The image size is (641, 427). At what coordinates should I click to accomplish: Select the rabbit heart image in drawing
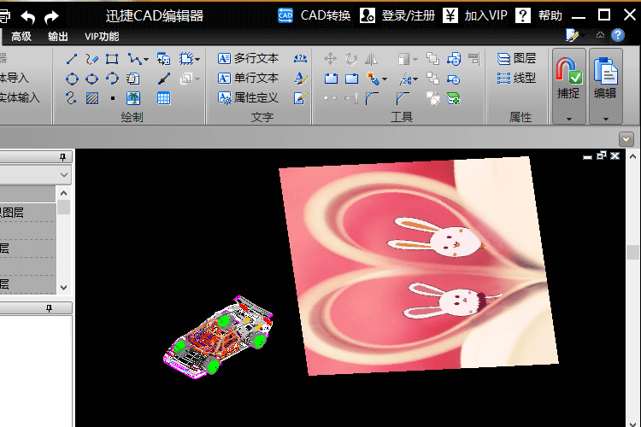(x=419, y=266)
